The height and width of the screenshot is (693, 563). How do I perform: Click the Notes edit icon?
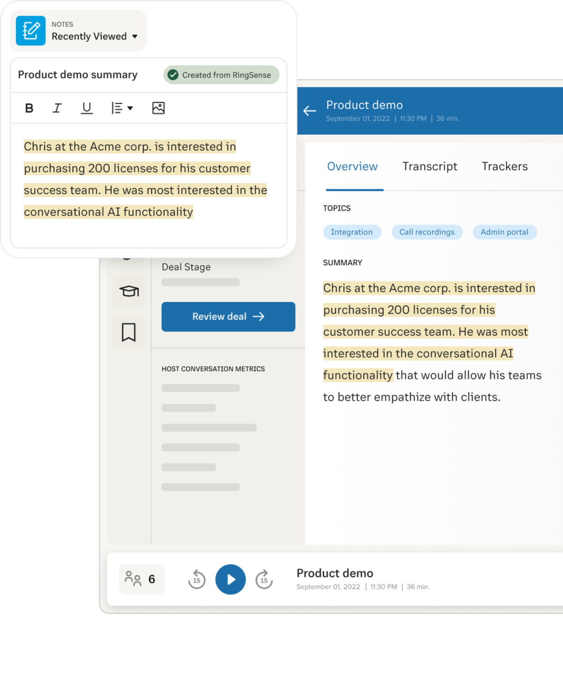click(30, 31)
